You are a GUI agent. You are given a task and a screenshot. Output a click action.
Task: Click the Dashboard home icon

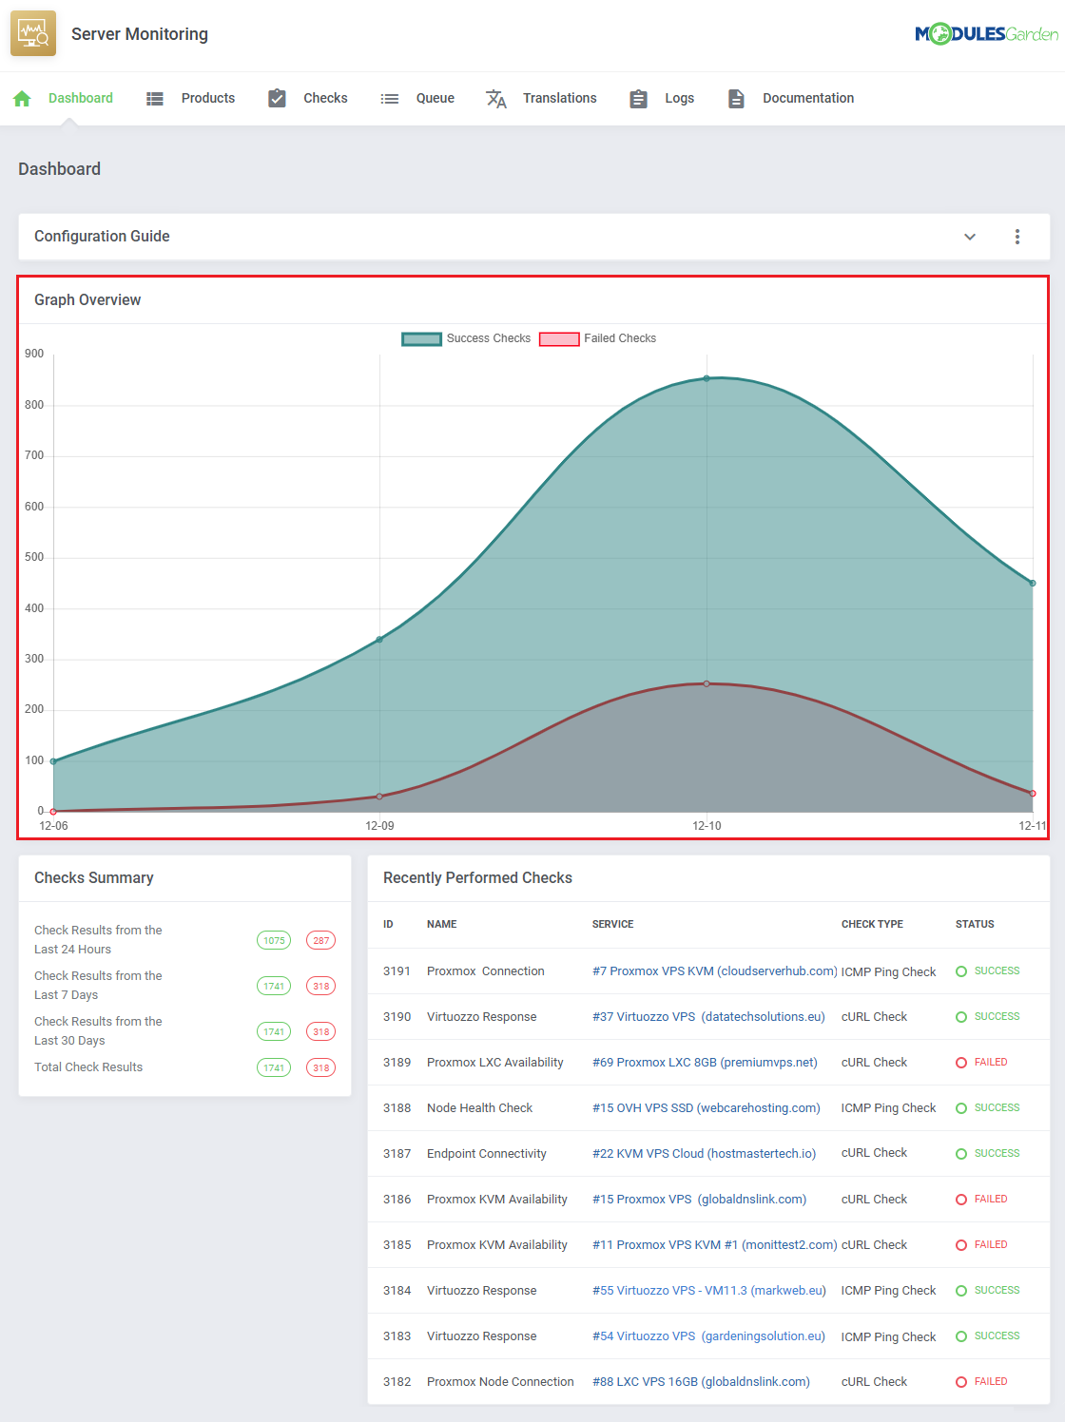(23, 98)
